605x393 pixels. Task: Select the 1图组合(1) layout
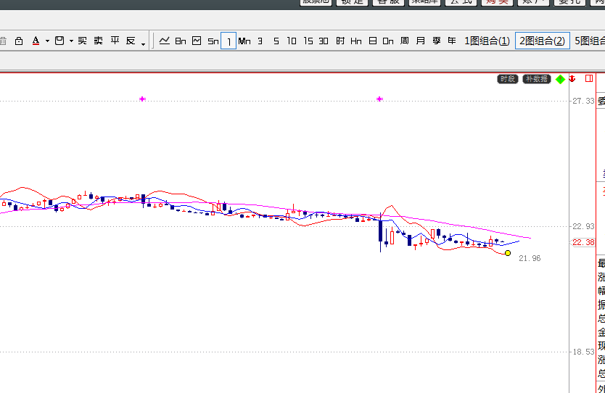[x=486, y=41]
